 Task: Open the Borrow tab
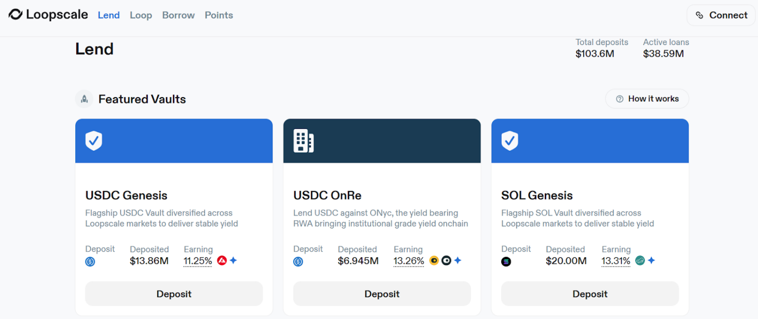click(x=178, y=15)
